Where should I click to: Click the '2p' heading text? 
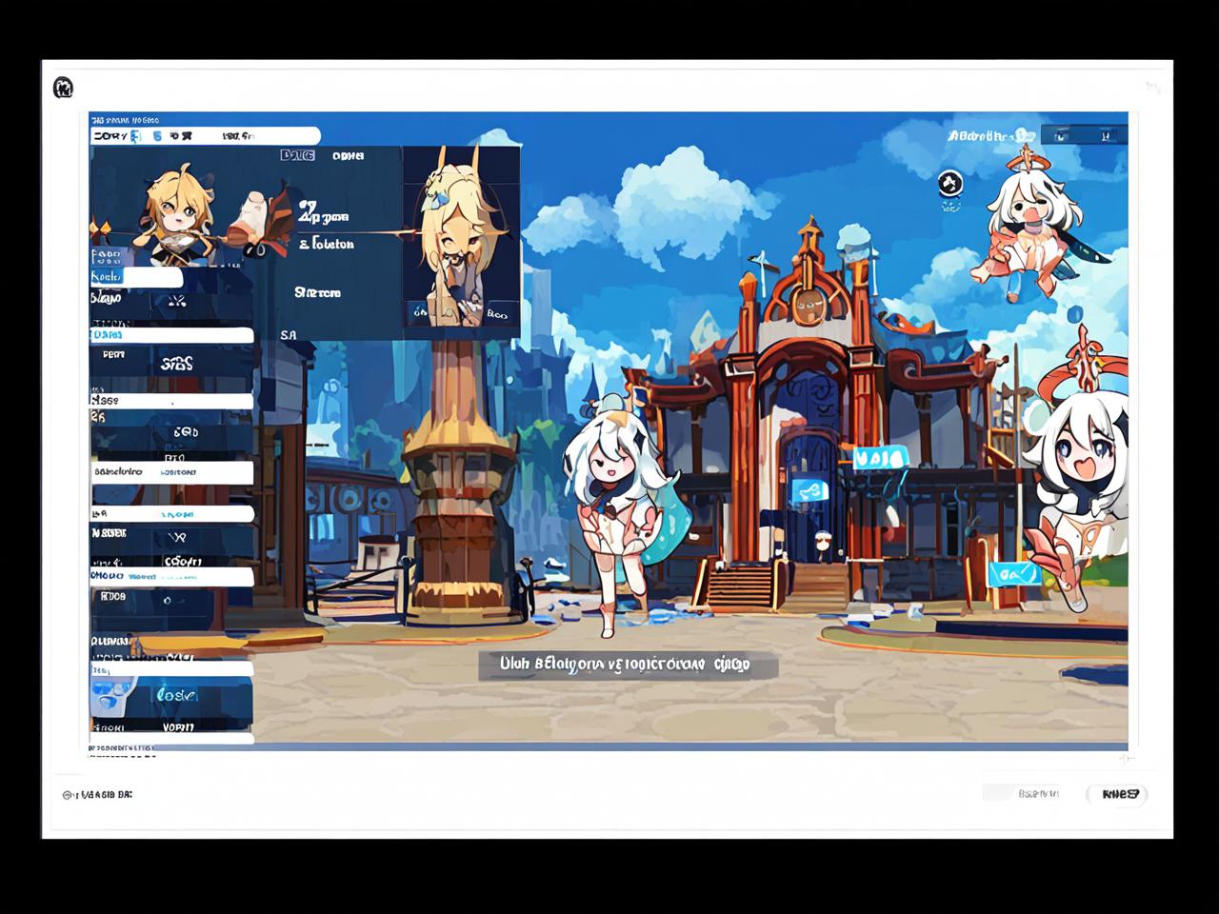tap(323, 213)
